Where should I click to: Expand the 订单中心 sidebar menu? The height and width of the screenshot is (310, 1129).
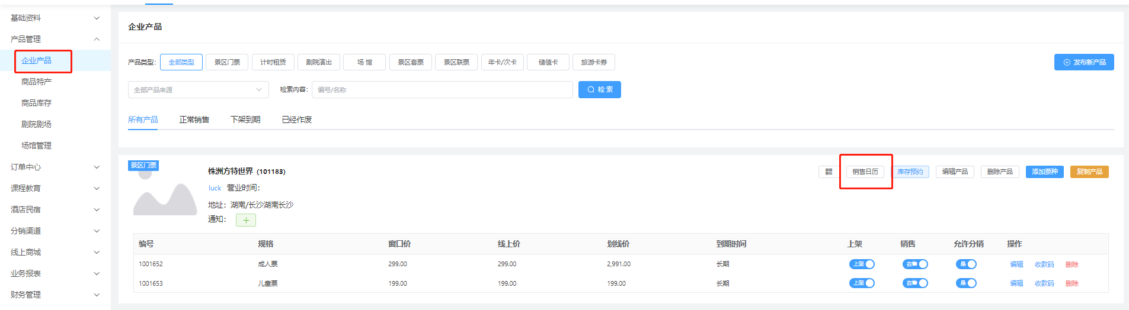tap(55, 167)
